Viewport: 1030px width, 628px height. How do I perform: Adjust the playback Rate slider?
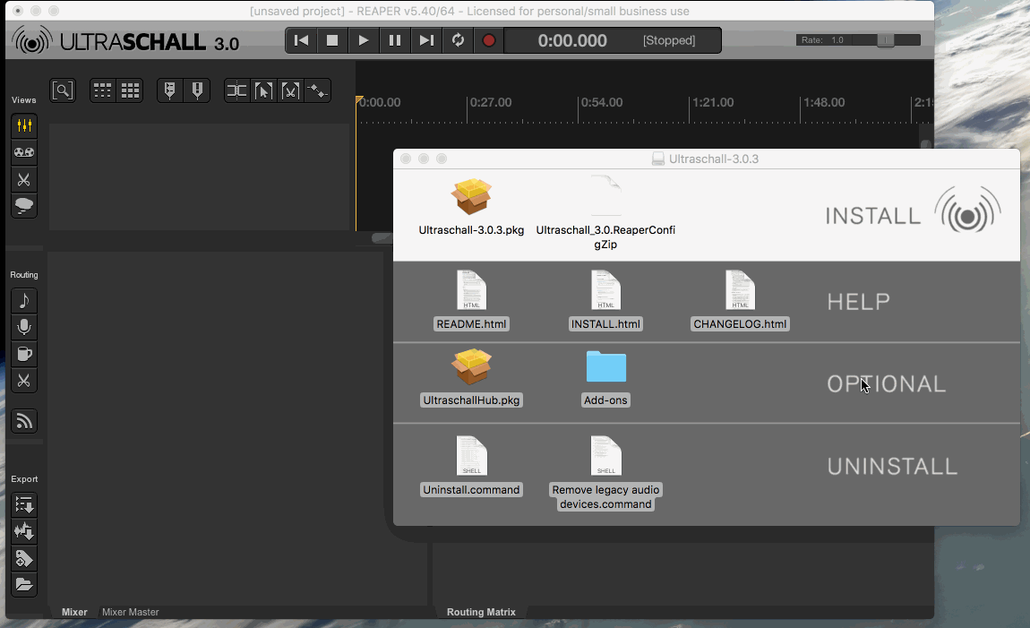(x=884, y=40)
